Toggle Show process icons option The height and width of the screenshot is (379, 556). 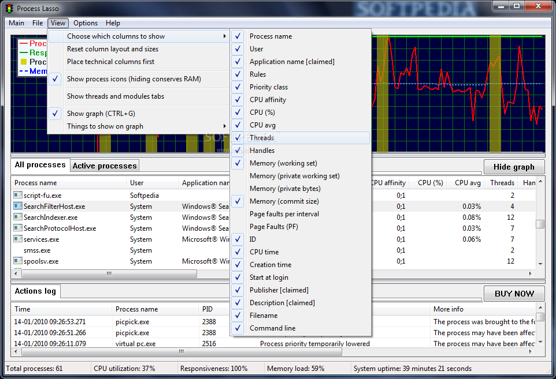click(134, 79)
